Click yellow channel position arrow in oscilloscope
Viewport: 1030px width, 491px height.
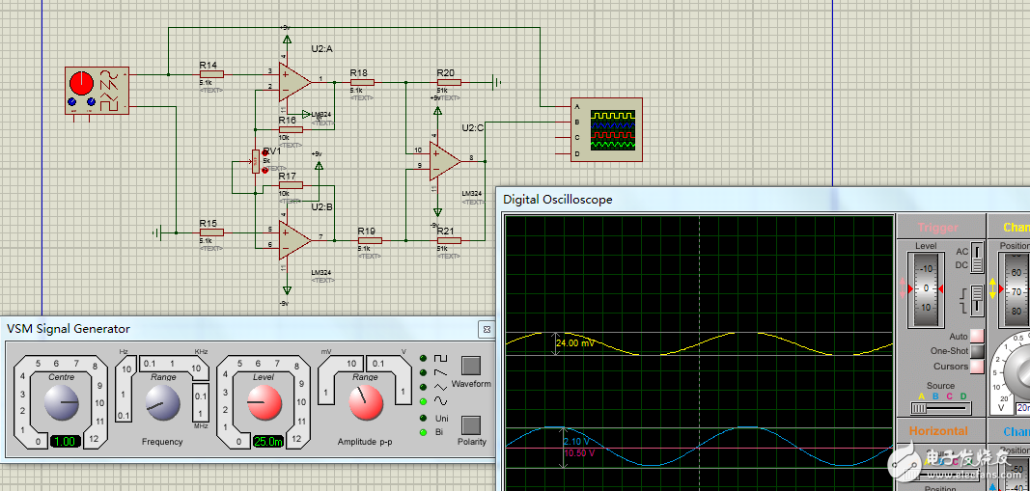point(992,288)
